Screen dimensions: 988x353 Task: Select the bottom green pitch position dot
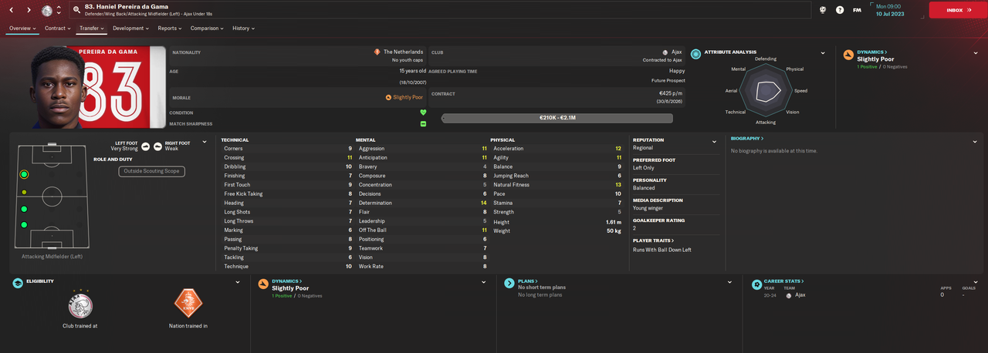pyautogui.click(x=24, y=225)
